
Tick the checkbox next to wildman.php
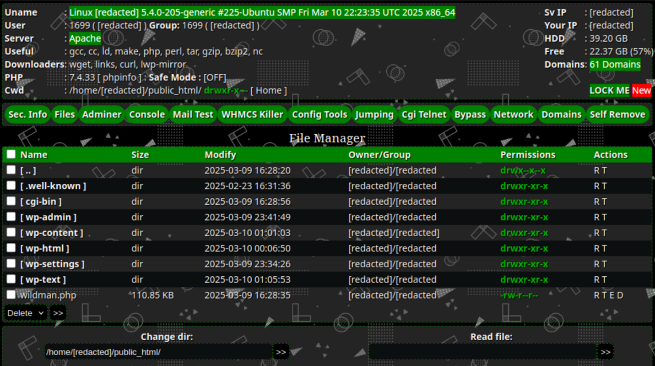click(11, 295)
